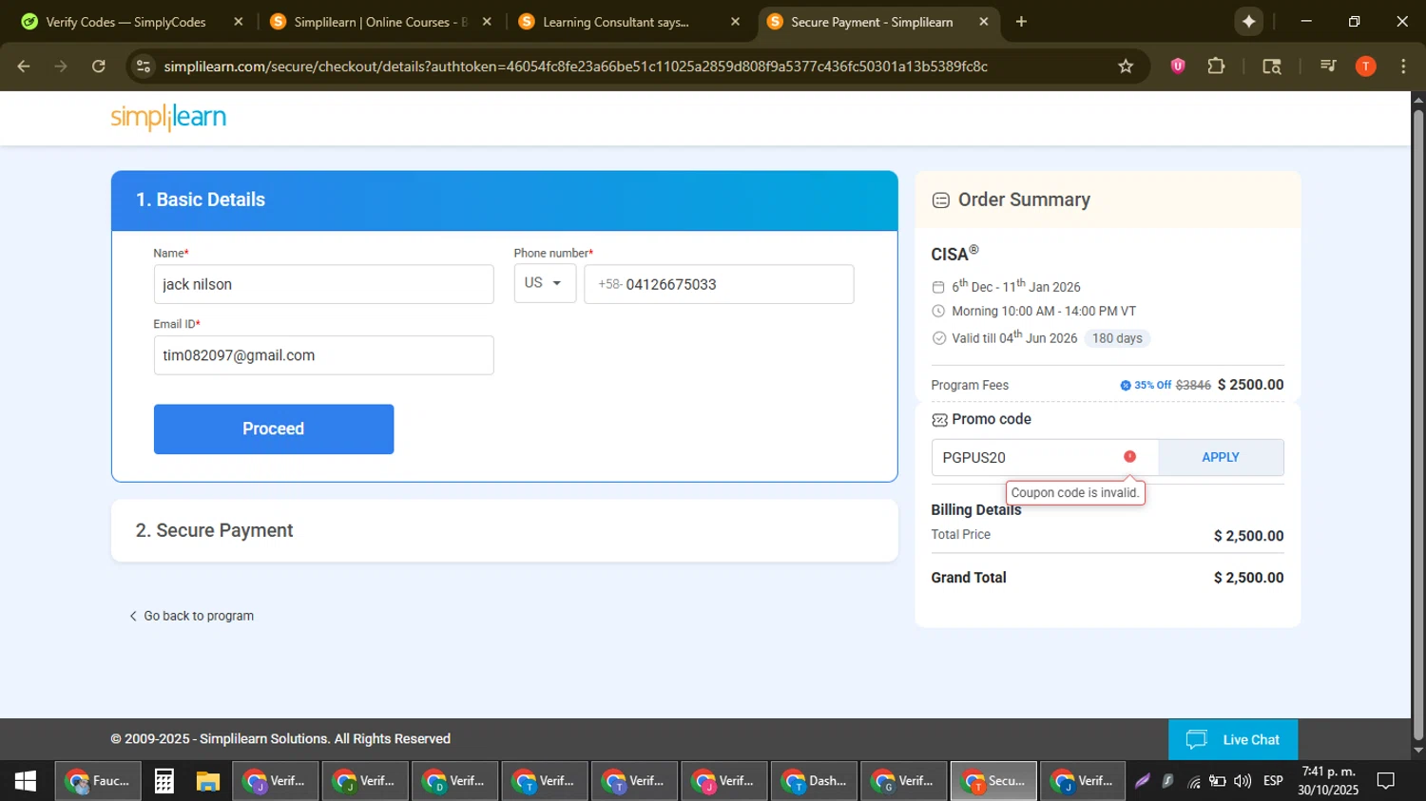Click the 180 days validity badge
This screenshot has width=1426, height=801.
tap(1117, 338)
